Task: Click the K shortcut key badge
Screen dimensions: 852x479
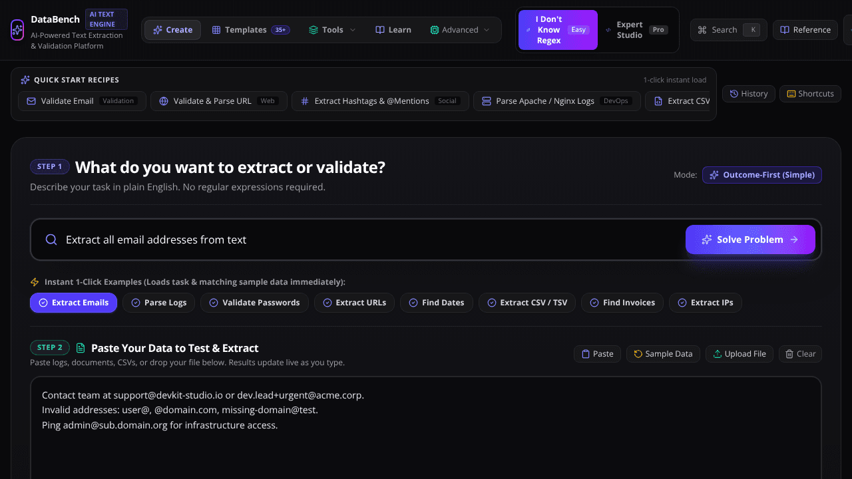Action: pos(751,30)
